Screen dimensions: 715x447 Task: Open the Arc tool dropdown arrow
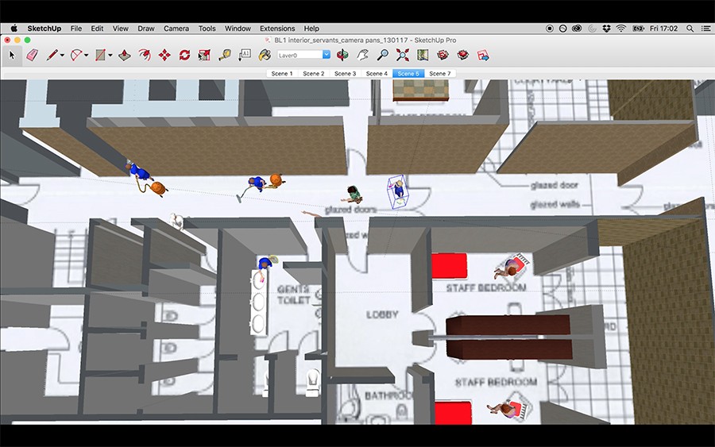click(x=86, y=56)
